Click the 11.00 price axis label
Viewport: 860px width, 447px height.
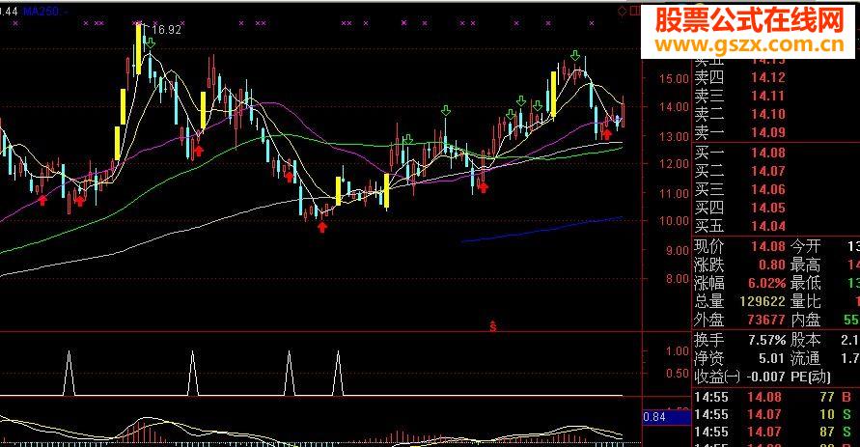[x=674, y=193]
